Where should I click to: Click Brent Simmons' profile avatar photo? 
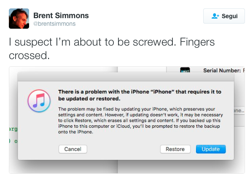[19, 19]
